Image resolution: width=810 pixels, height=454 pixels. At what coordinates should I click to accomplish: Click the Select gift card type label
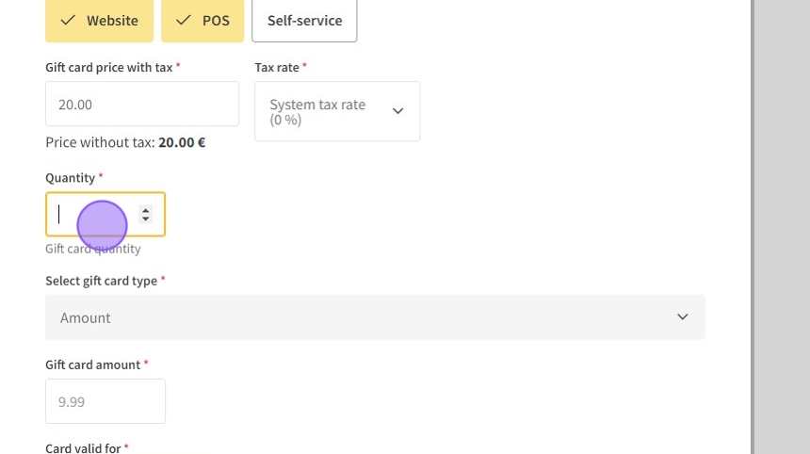101,281
